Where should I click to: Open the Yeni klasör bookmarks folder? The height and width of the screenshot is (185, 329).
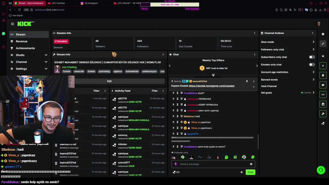click(16, 15)
